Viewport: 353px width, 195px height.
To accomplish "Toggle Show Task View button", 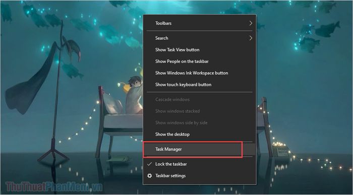I will click(x=200, y=50).
